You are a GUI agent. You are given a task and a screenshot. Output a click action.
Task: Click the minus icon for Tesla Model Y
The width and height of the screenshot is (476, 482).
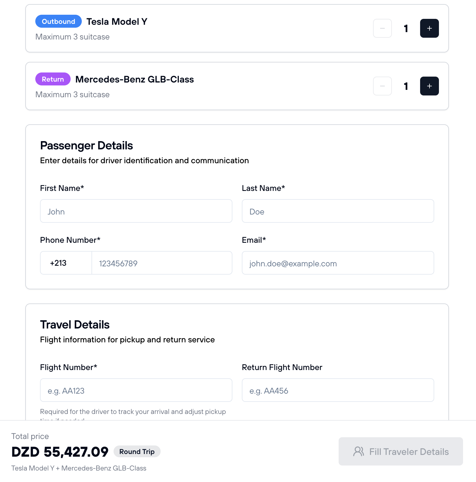pyautogui.click(x=382, y=28)
